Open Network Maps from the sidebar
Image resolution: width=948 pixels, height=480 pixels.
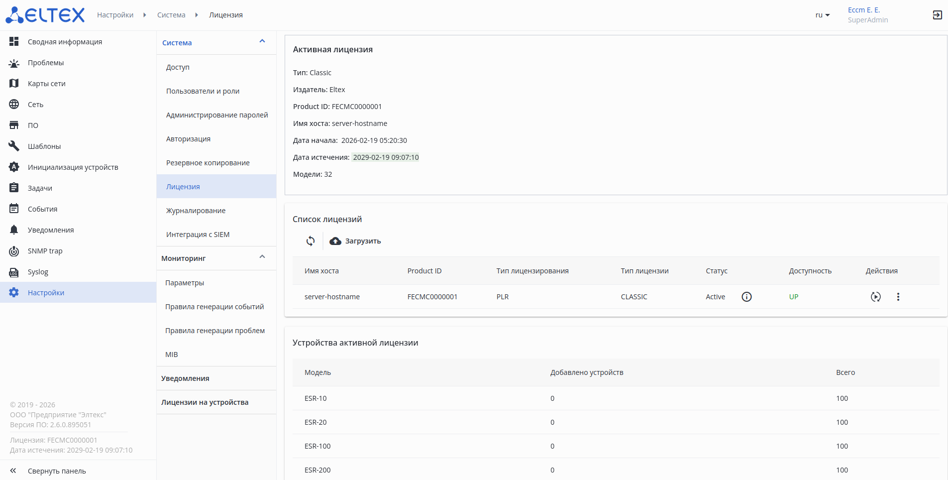point(46,84)
